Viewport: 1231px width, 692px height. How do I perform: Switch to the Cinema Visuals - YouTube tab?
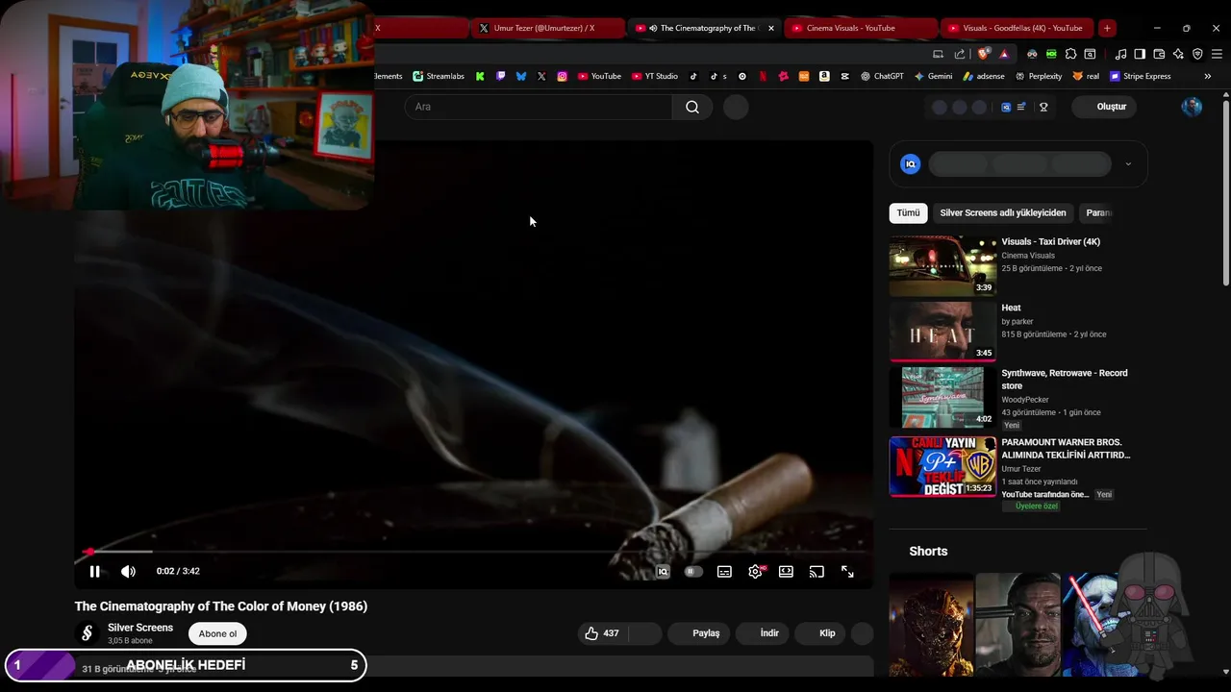pyautogui.click(x=861, y=28)
